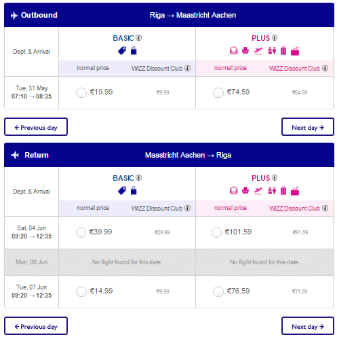Click Outbound BASIC WIZZ Discount Club info icon
This screenshot has width=337, height=339.
coord(187,68)
